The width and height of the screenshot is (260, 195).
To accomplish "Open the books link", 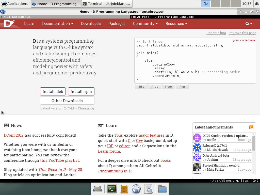I will tap(166, 160).
